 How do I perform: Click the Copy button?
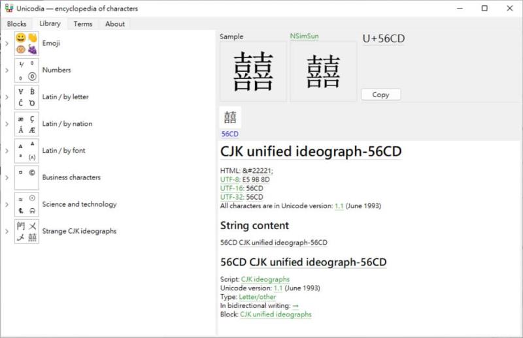[381, 95]
